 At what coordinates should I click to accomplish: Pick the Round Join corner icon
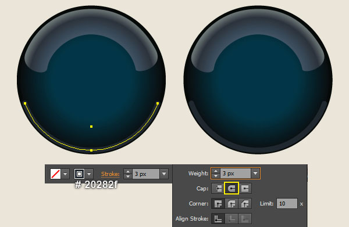point(232,203)
